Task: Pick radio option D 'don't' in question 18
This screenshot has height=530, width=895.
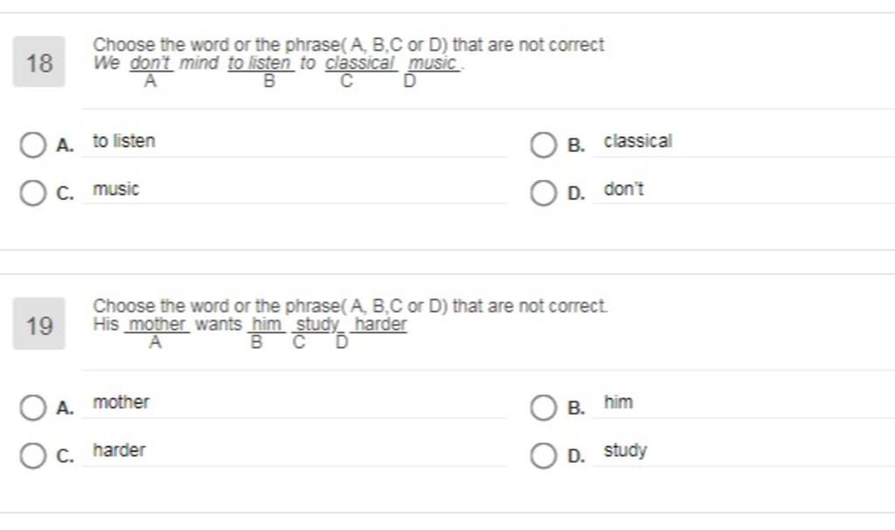Action: (543, 193)
